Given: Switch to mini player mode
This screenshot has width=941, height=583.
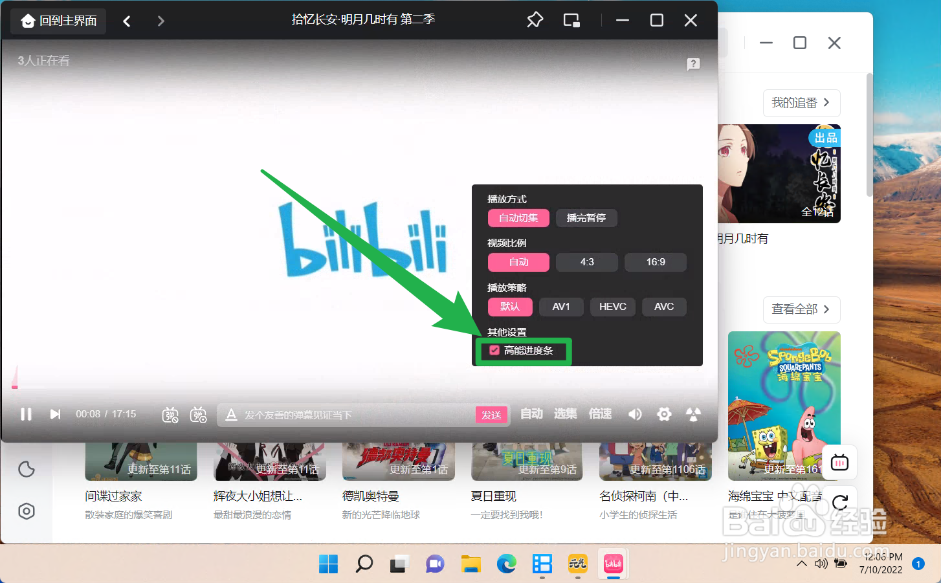Looking at the screenshot, I should coord(571,21).
